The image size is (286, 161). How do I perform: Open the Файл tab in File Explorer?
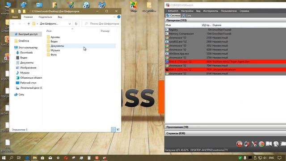click(x=15, y=17)
